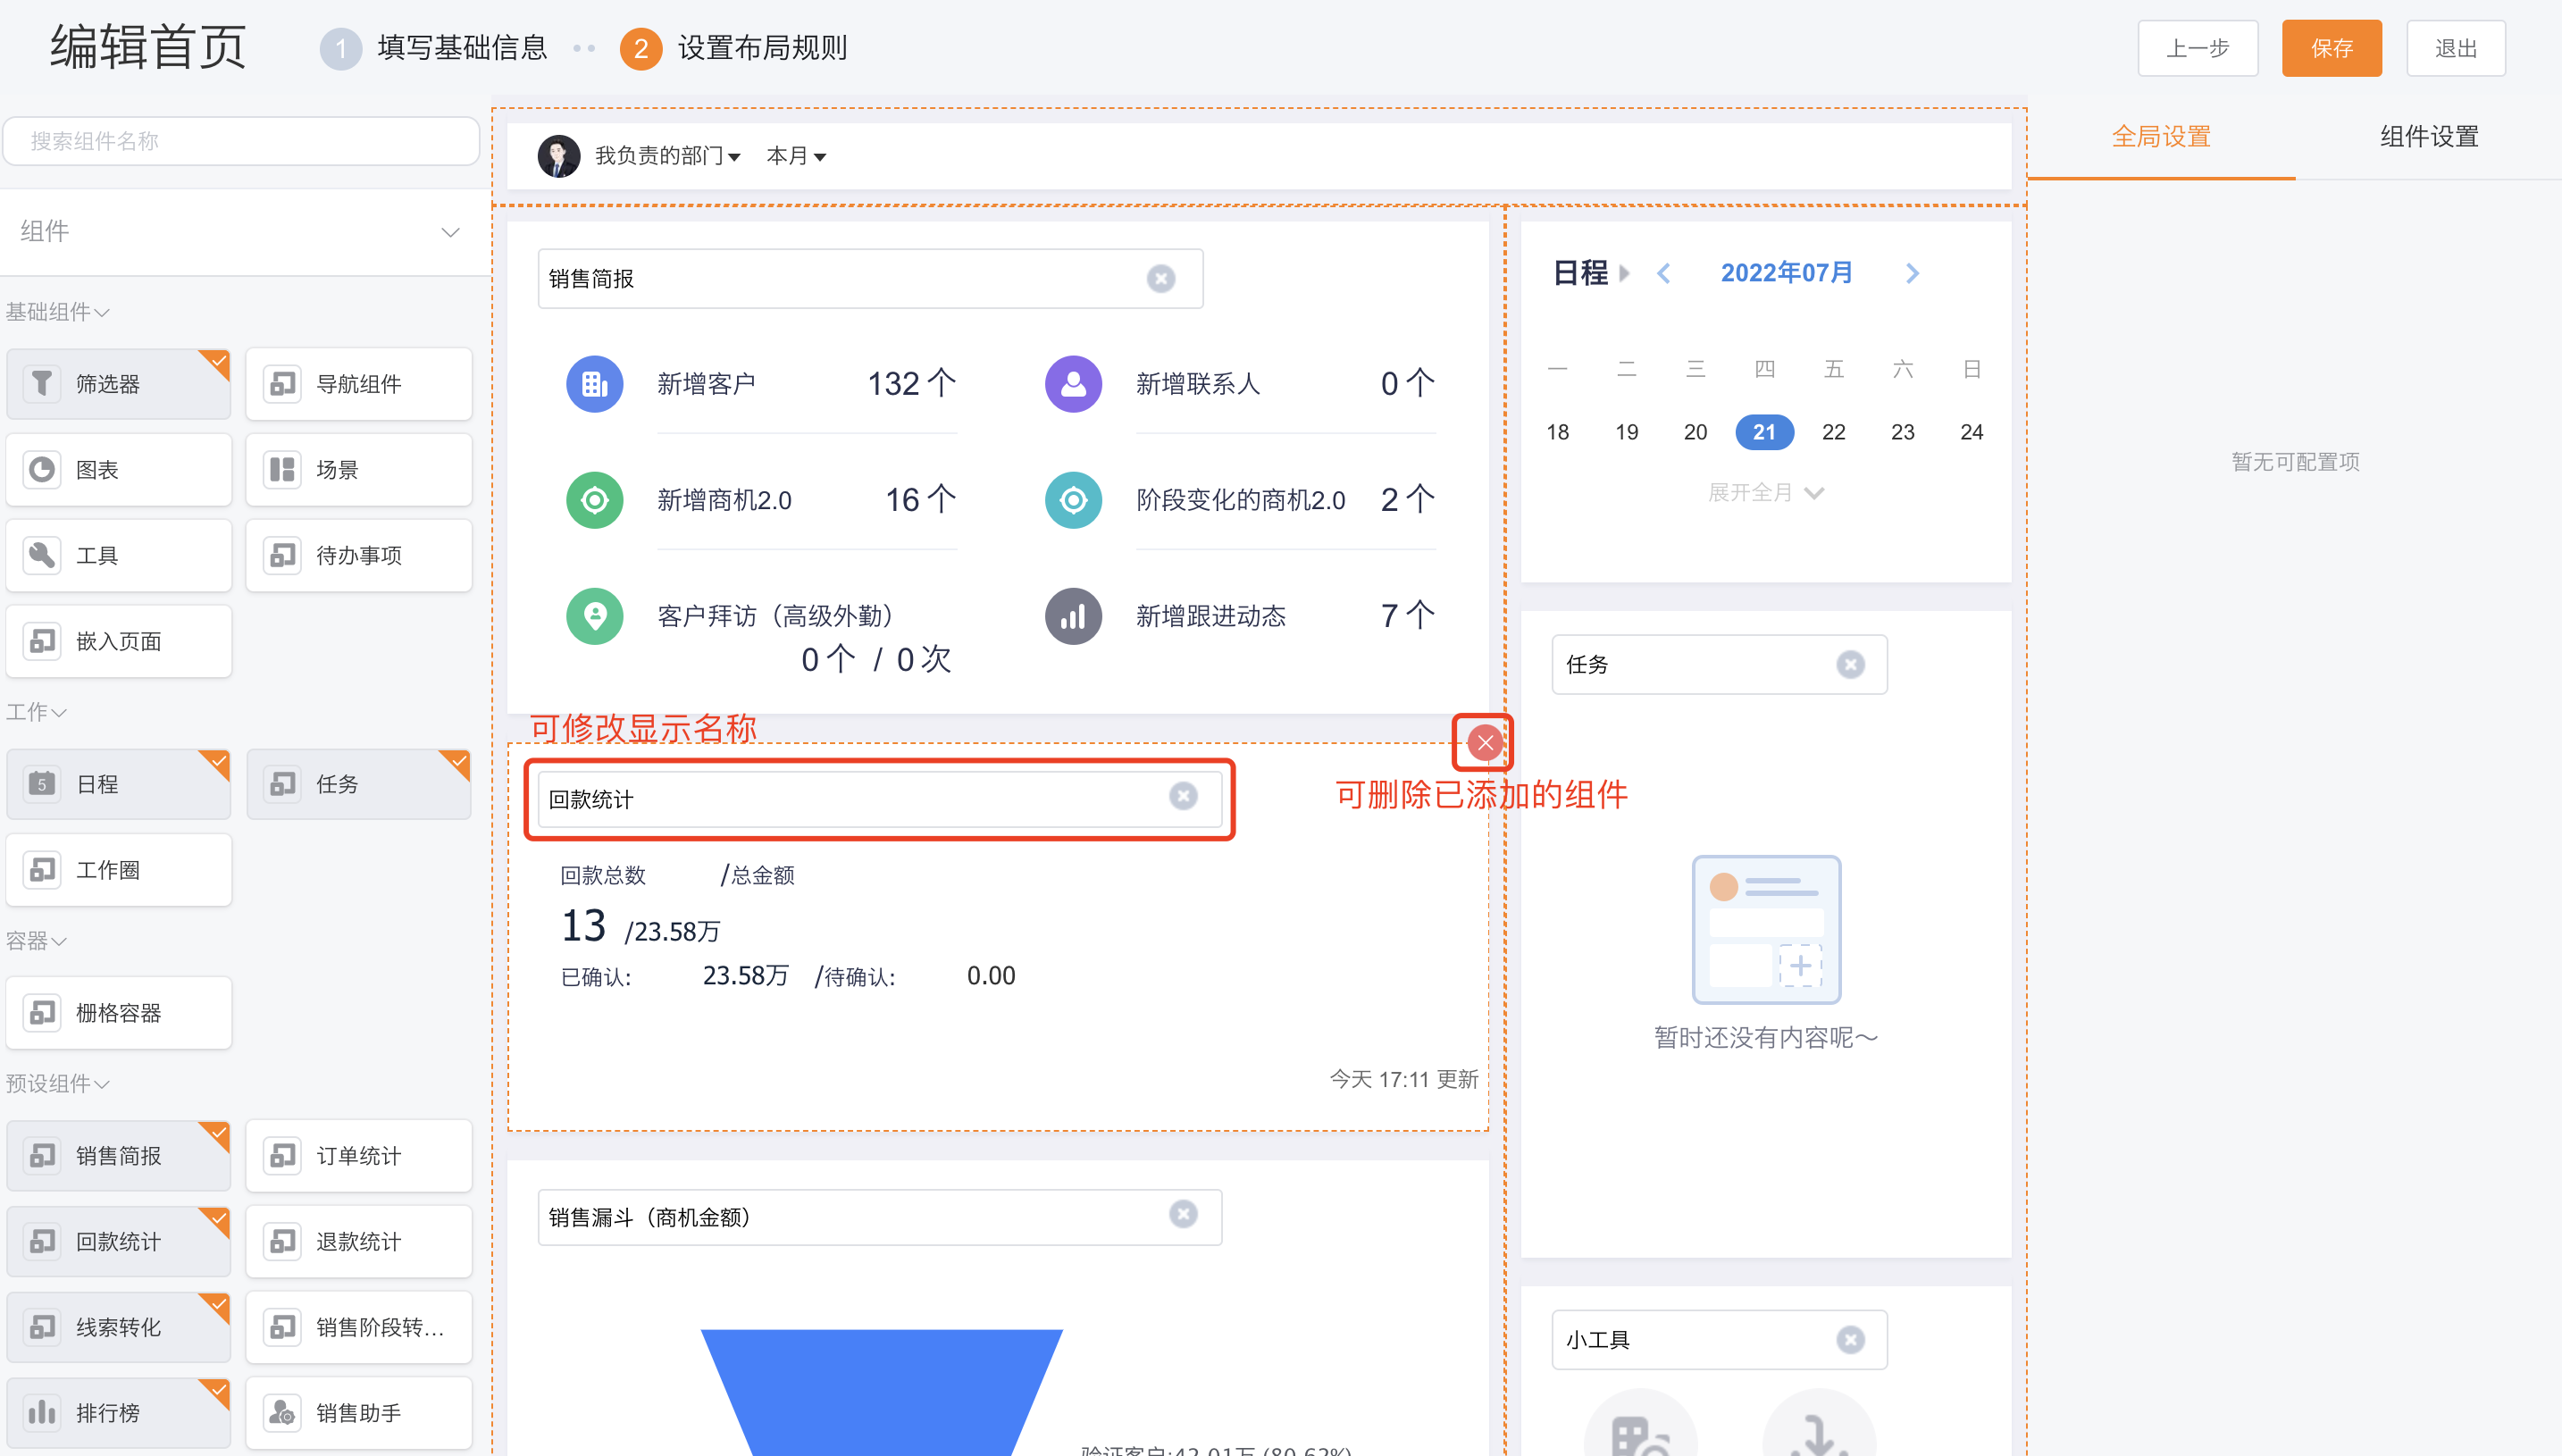Click the 任务 task component tile

(359, 784)
